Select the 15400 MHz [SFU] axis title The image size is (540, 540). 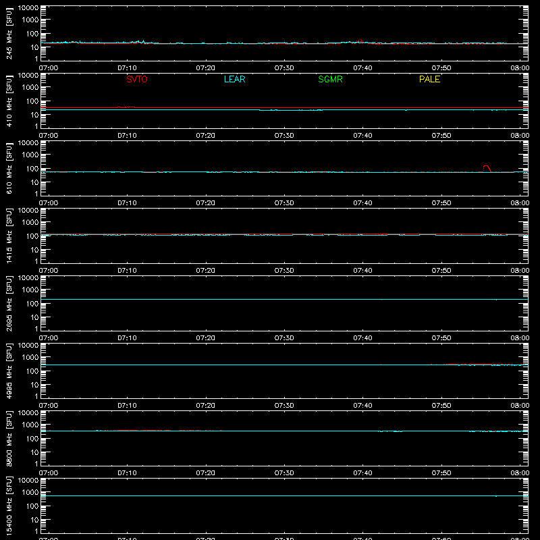[9, 506]
